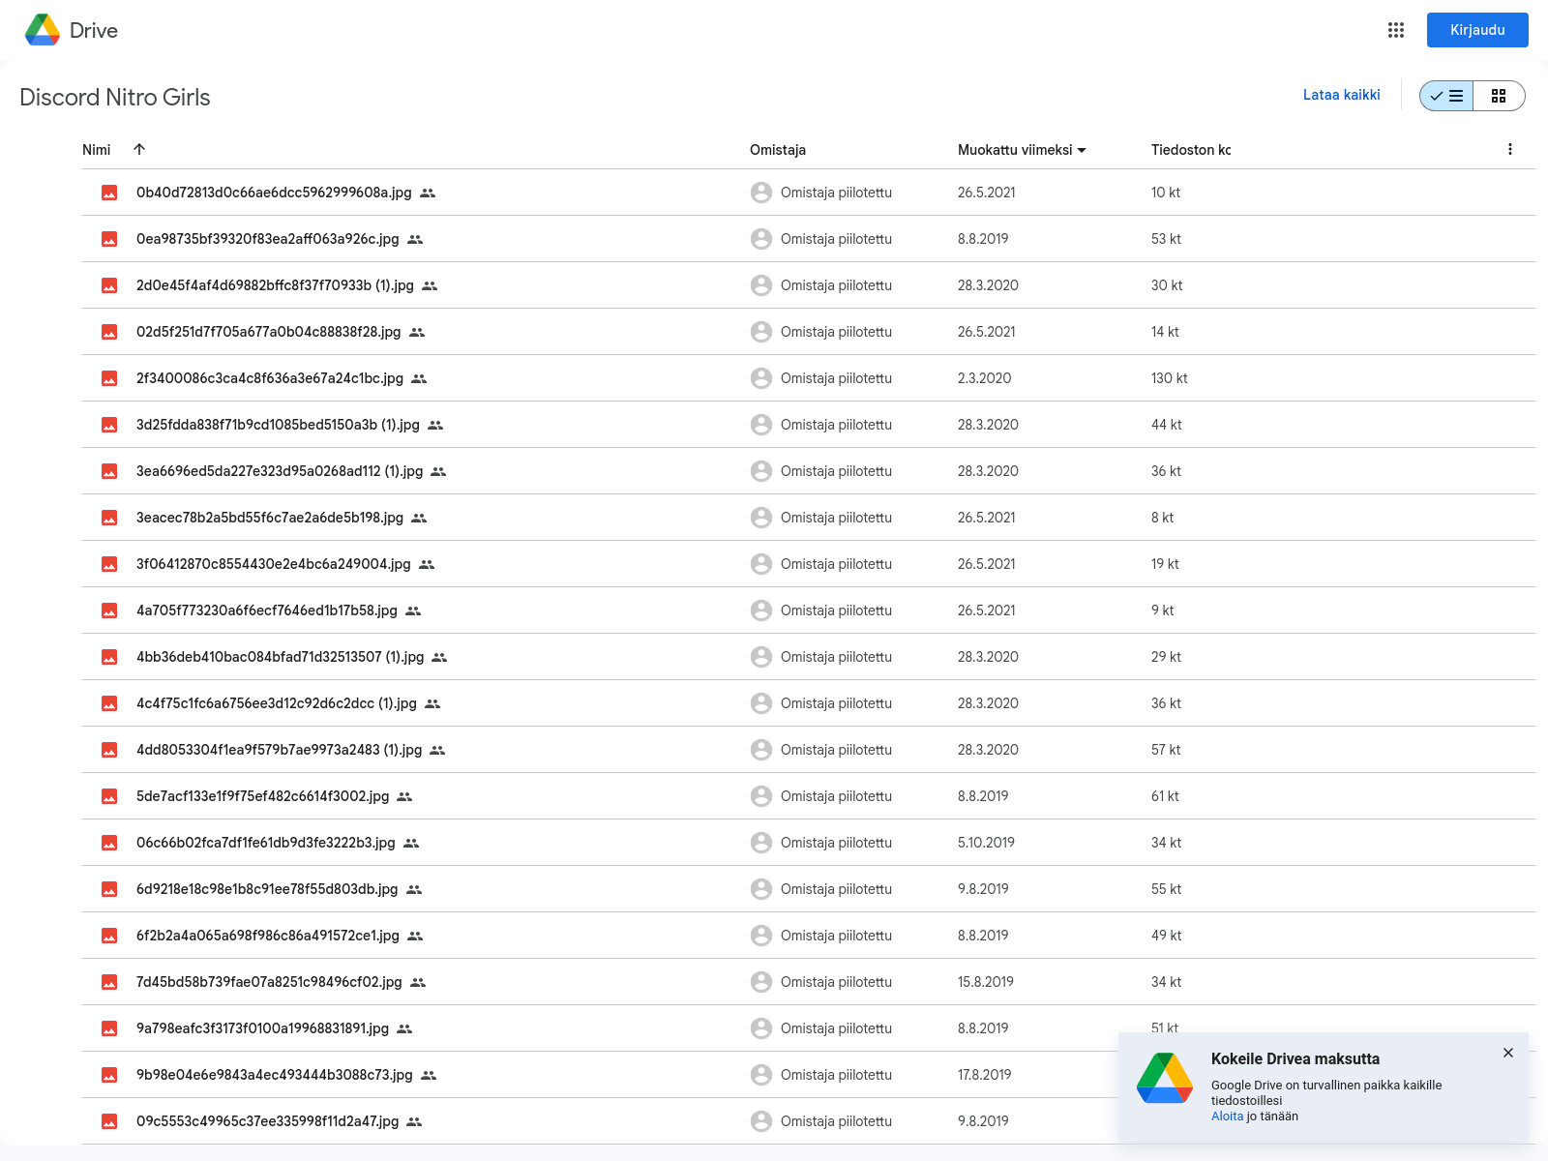Select file 5de7acf133e1f9f75ef482c6614f3002.jpg
The width and height of the screenshot is (1548, 1161).
262,796
